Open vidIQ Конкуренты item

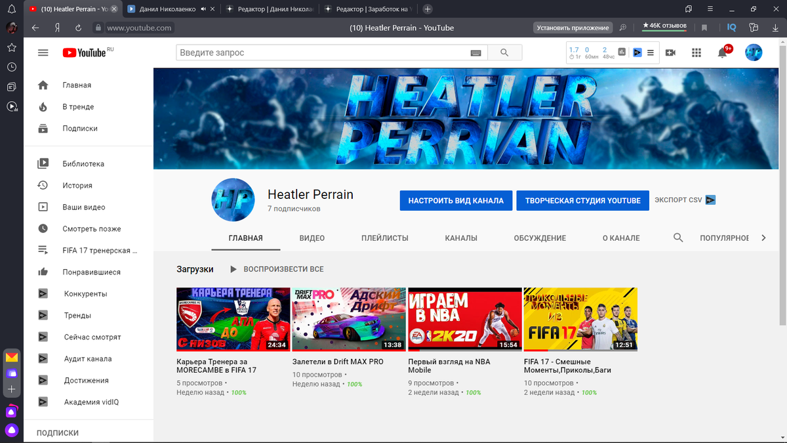tap(89, 294)
